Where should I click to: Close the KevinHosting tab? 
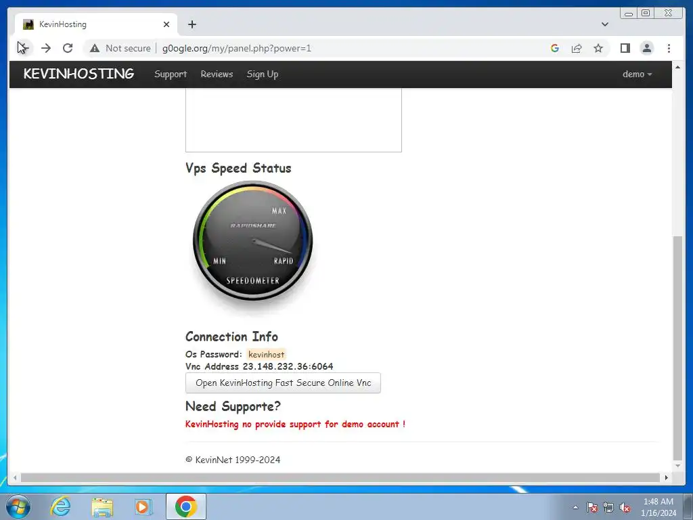click(x=166, y=24)
